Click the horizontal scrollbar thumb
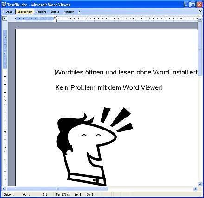This screenshot has width=204, height=198. point(57,189)
